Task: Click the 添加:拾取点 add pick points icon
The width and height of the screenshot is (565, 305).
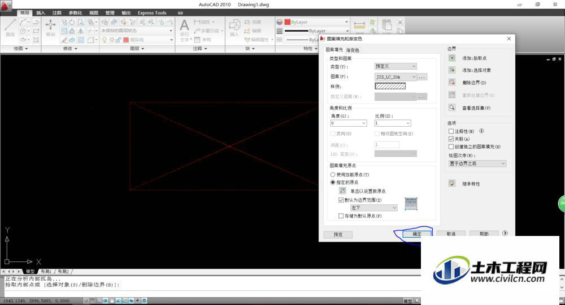Action: click(452, 58)
